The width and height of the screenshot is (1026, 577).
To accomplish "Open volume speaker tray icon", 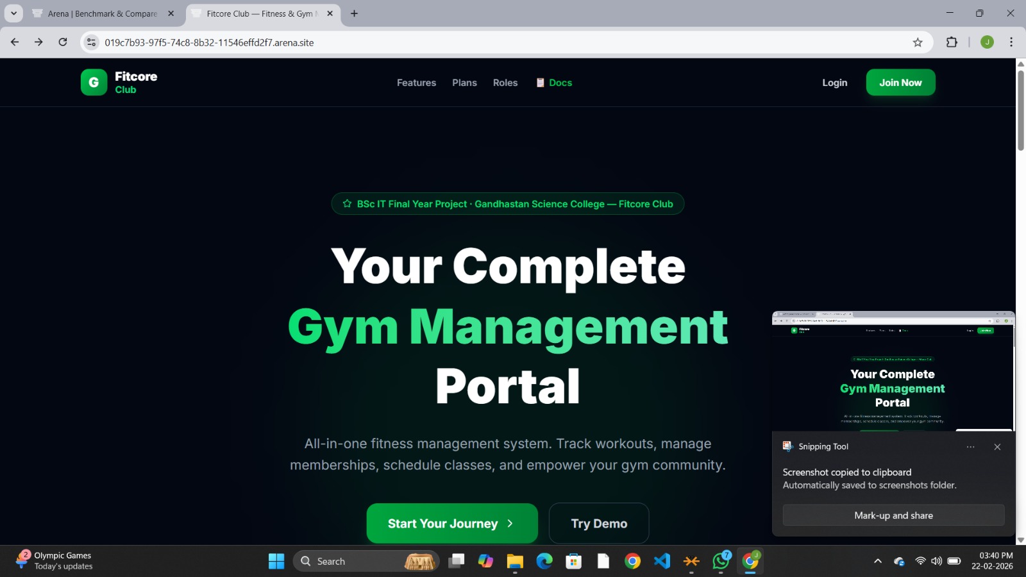I will [x=937, y=561].
